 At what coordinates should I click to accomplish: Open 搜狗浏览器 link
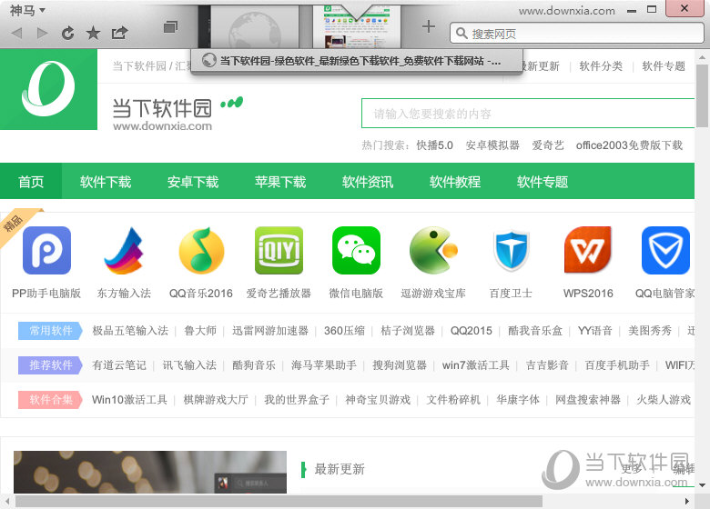point(400,364)
